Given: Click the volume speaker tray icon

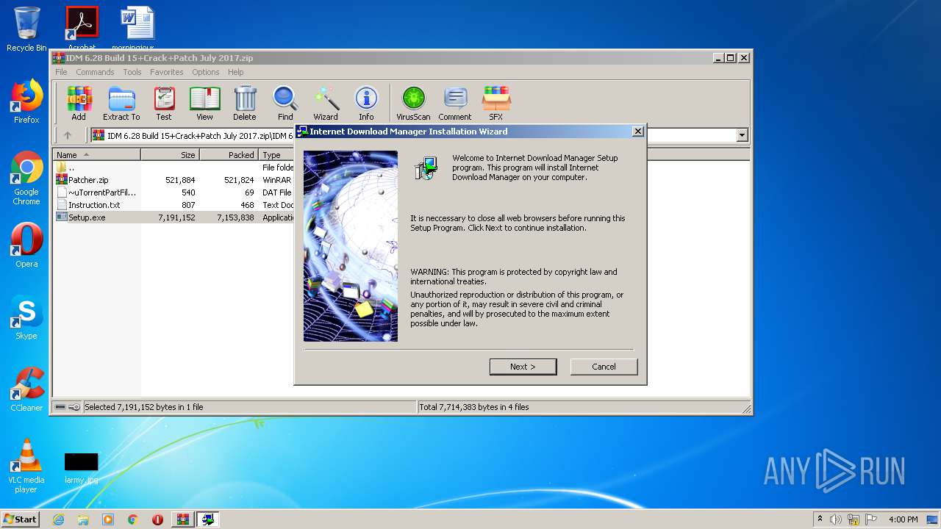Looking at the screenshot, I should (835, 519).
